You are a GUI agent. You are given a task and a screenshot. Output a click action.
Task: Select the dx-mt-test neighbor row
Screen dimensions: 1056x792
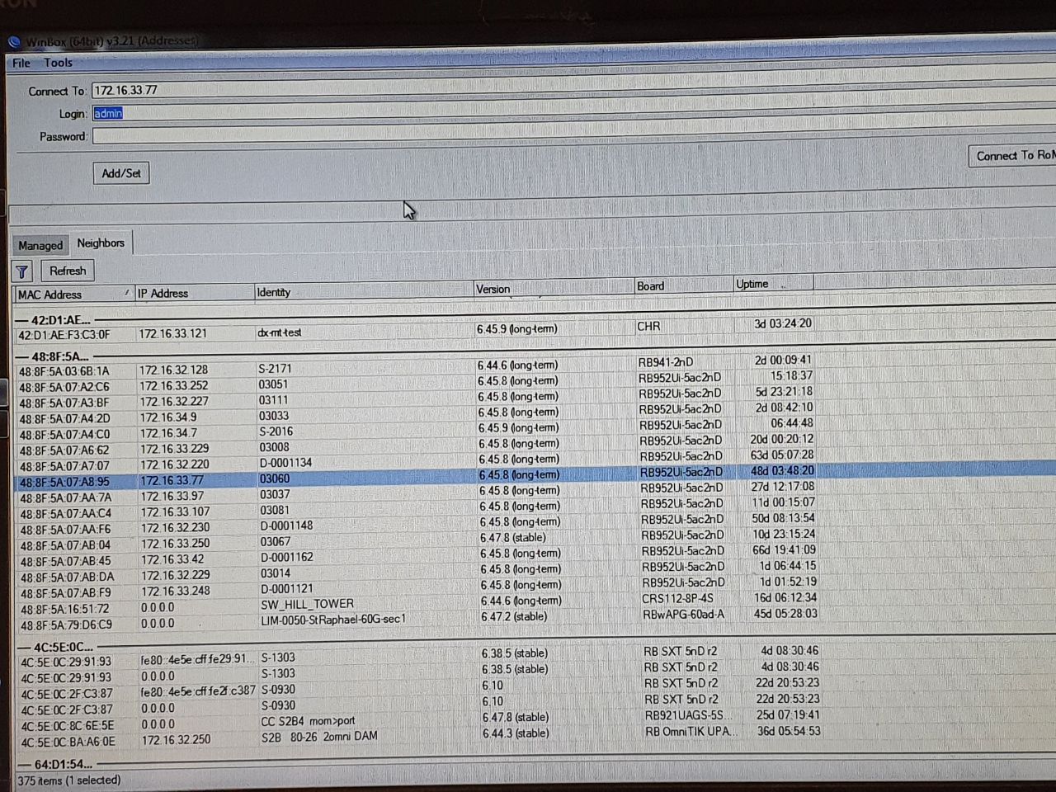[279, 333]
